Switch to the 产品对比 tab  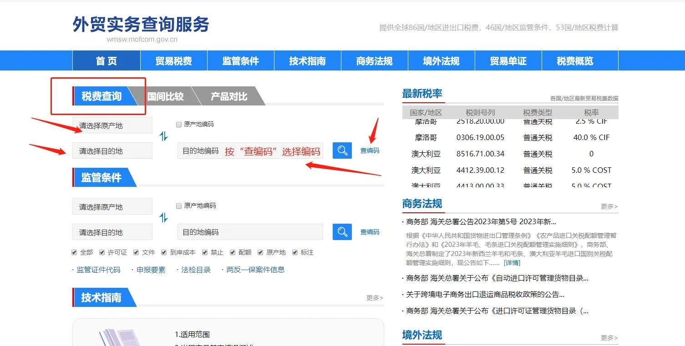click(229, 96)
